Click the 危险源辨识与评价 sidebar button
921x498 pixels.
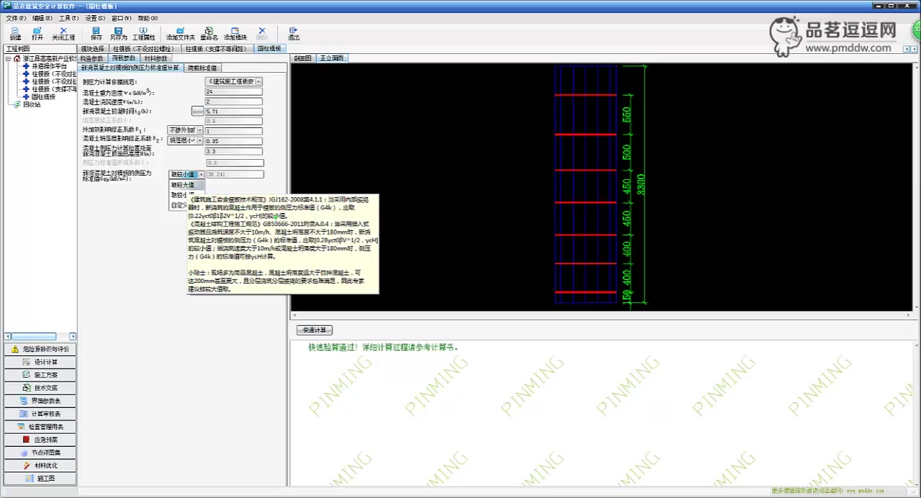(x=40, y=349)
